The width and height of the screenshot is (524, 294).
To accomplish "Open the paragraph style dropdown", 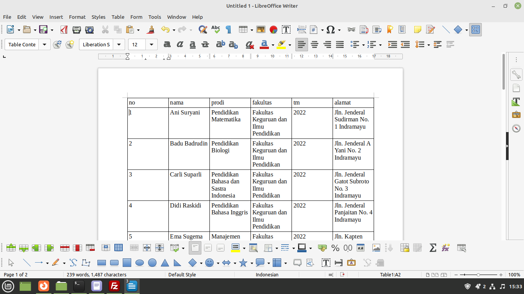I will pyautogui.click(x=44, y=44).
